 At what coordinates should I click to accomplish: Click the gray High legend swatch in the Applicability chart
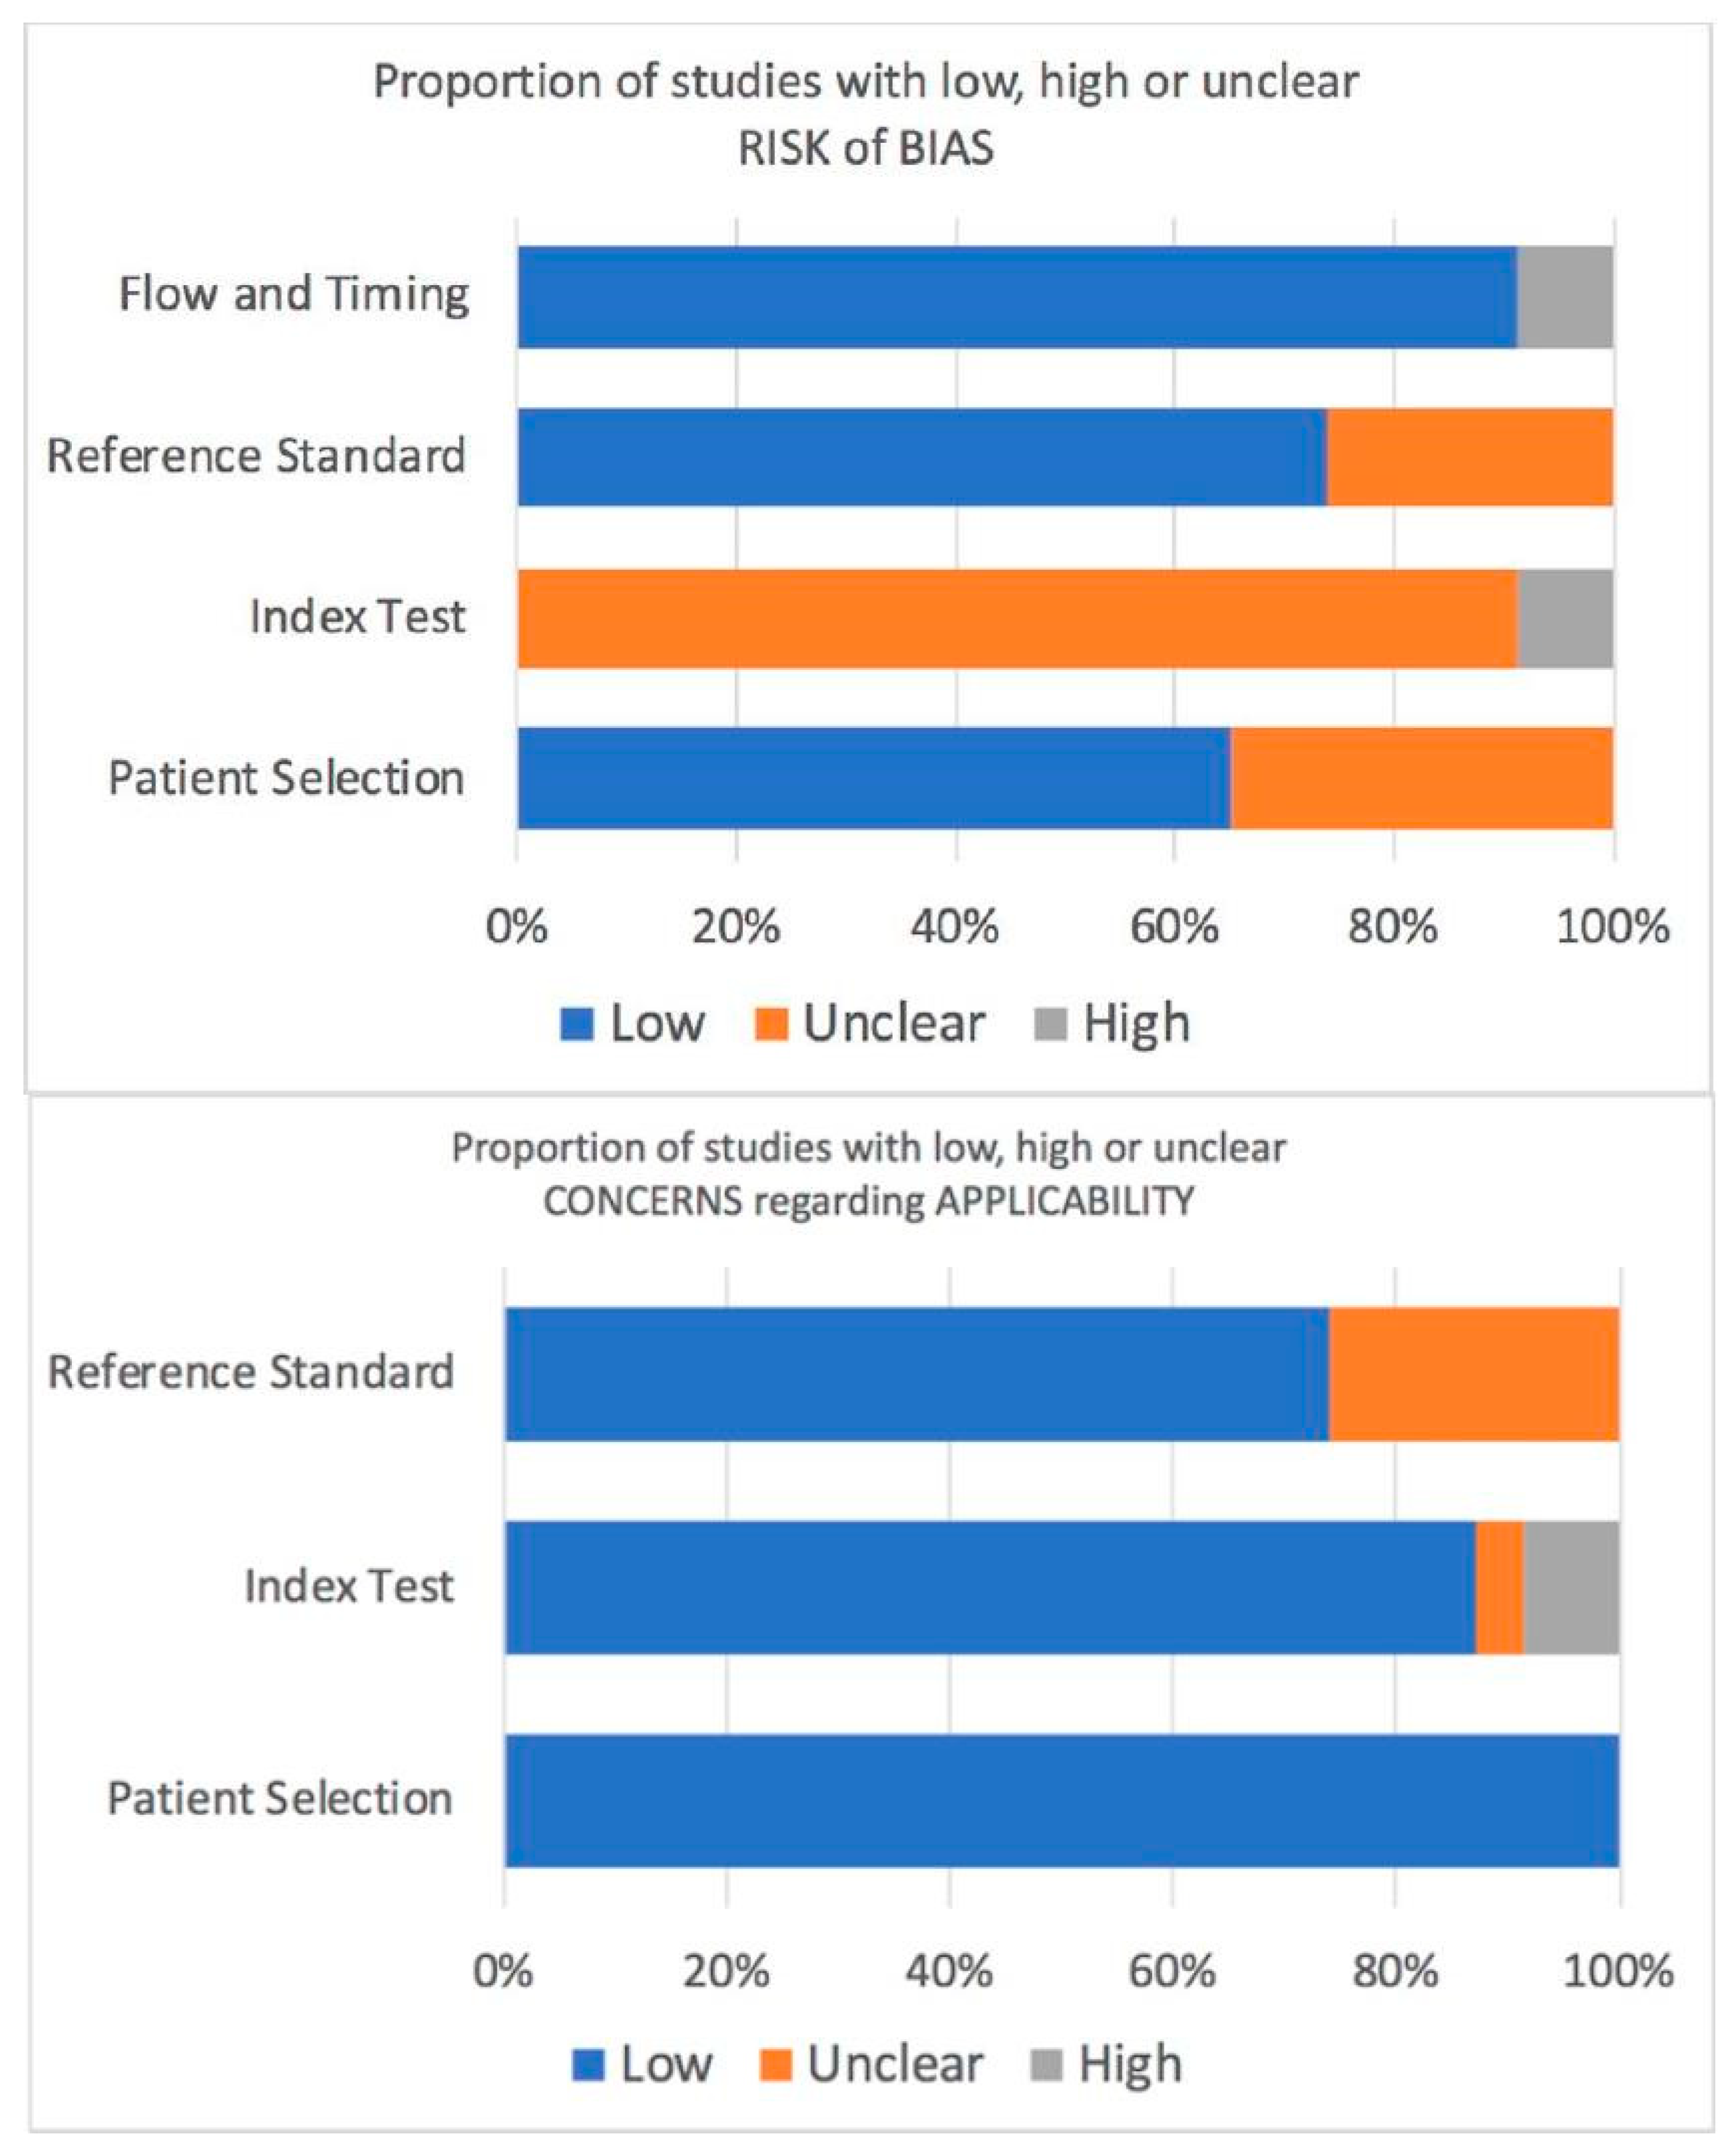point(1045,2065)
